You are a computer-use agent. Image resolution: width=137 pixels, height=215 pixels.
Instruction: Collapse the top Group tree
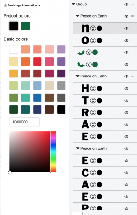point(73,4)
